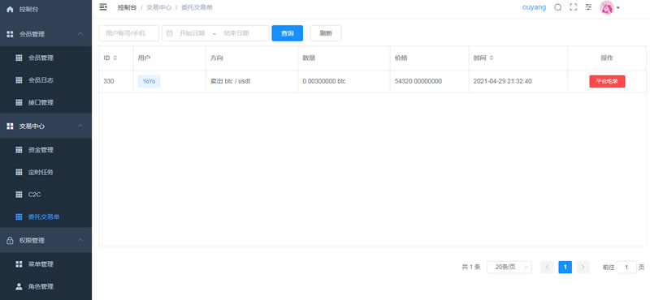Screen dimensions: 650x300
Task: Click the icon beside 会员管理 submenu item
Action: pos(19,58)
